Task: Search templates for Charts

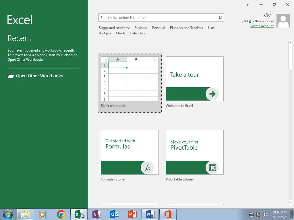Action: pos(121,33)
